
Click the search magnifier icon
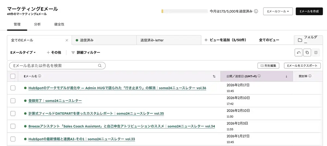click(x=100, y=66)
